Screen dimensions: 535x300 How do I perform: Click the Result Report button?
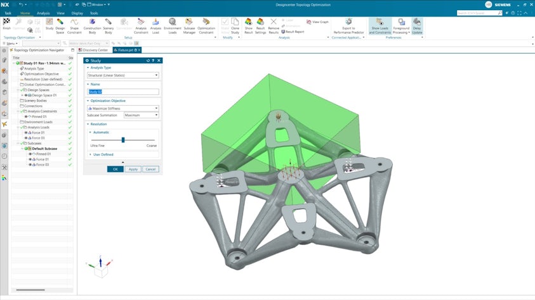point(293,32)
